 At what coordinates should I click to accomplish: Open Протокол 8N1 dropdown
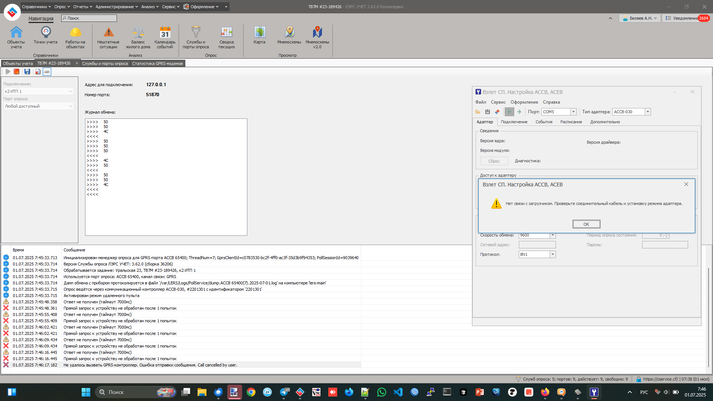(553, 254)
